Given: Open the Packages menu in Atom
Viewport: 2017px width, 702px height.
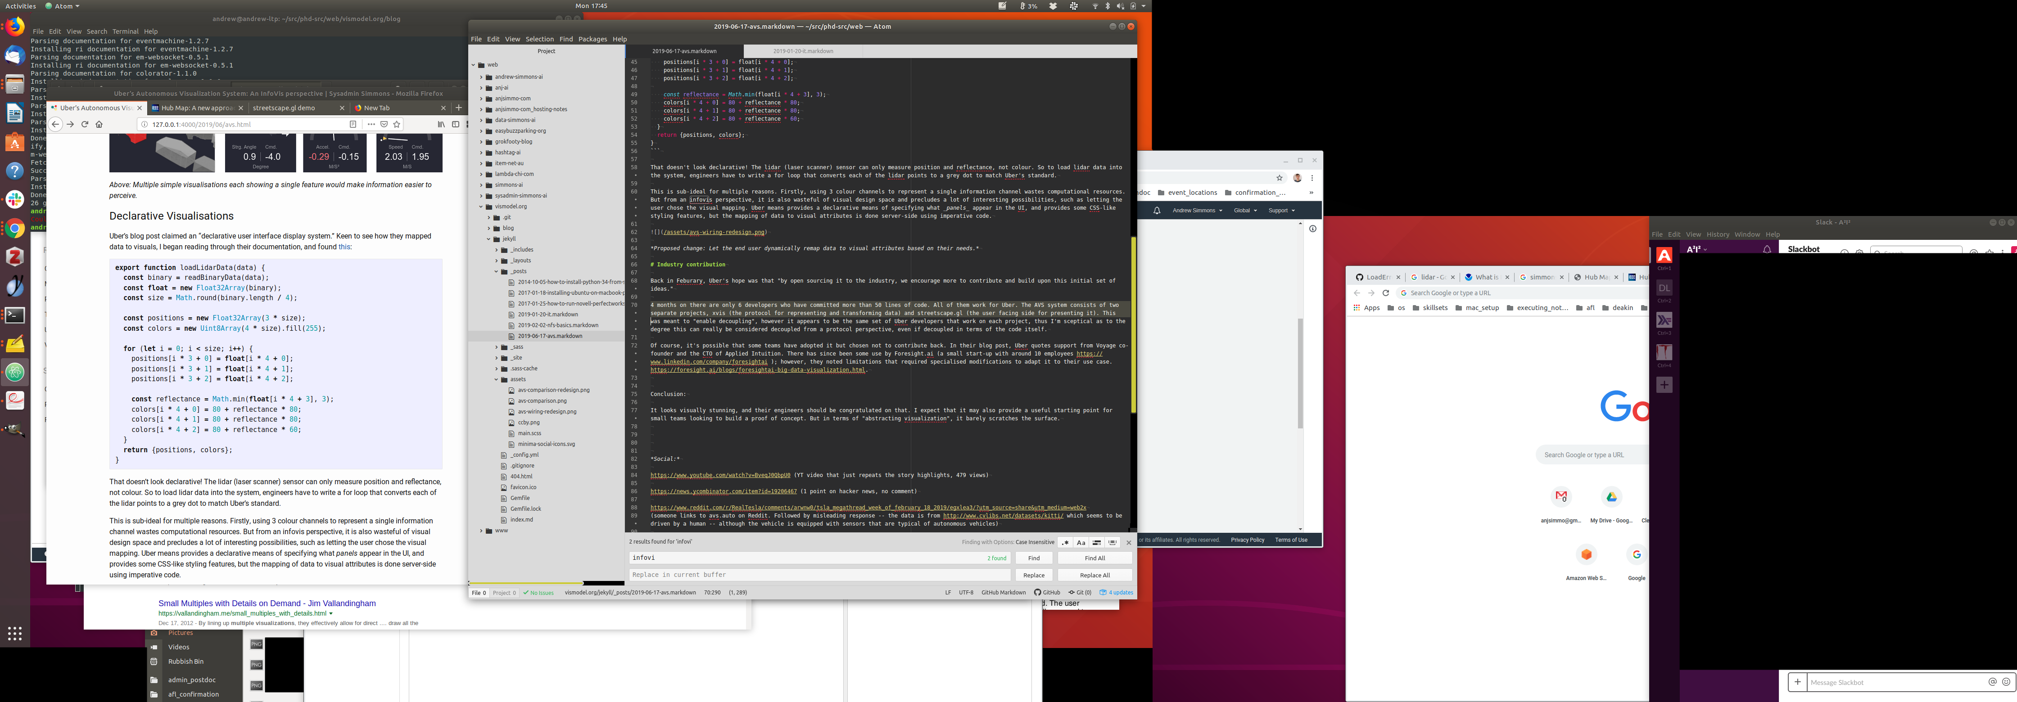Looking at the screenshot, I should pyautogui.click(x=592, y=39).
